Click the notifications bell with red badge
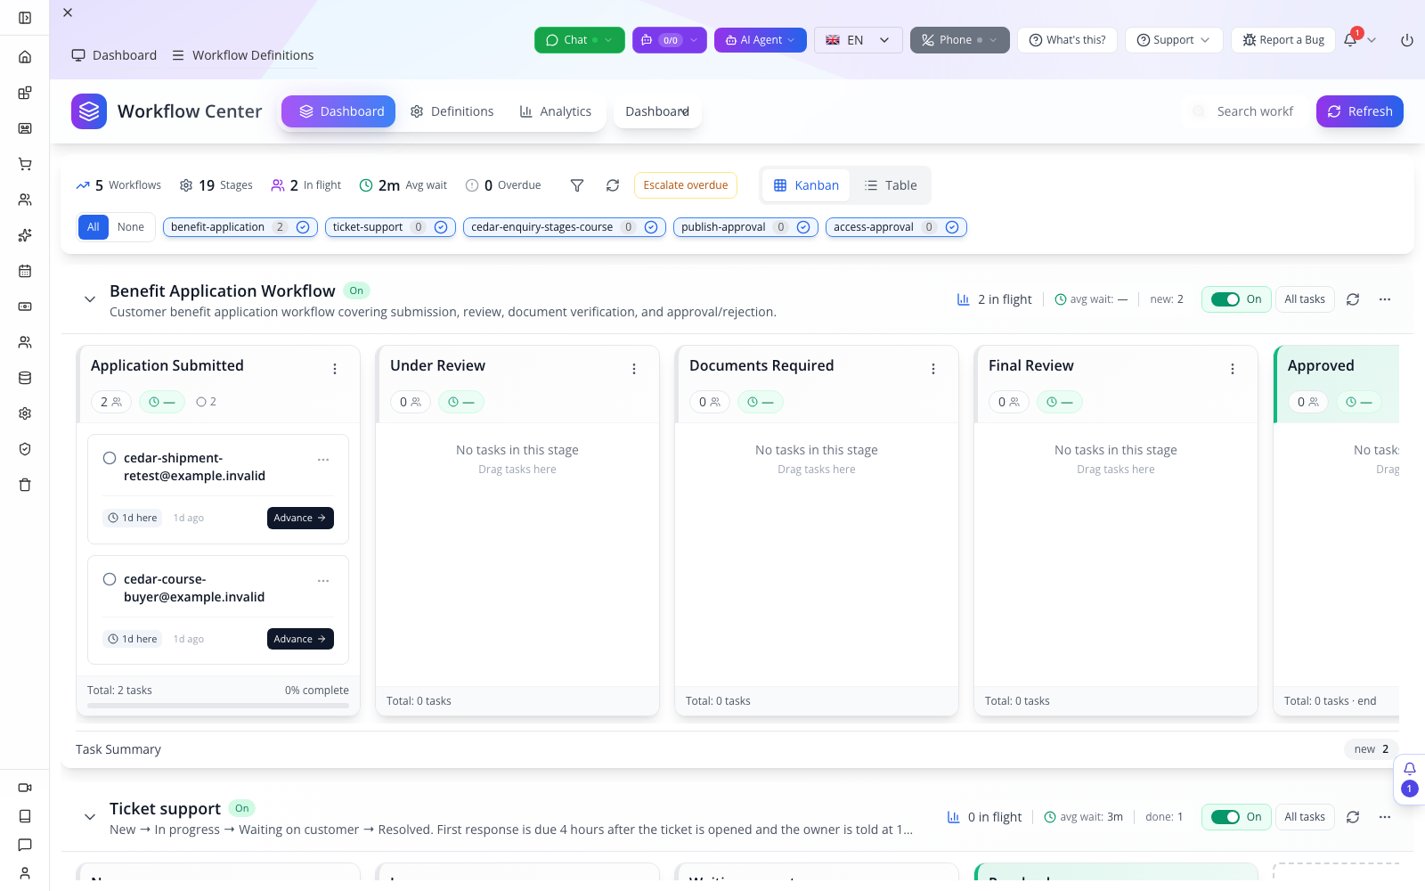This screenshot has height=891, width=1425. (x=1351, y=39)
